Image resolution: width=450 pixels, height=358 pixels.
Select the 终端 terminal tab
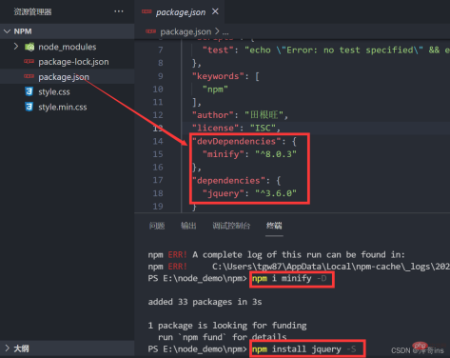(x=274, y=226)
